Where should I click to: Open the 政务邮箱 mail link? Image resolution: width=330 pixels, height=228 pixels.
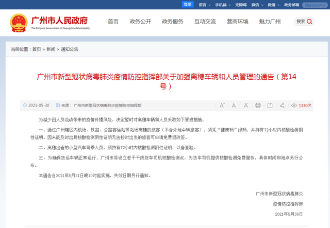(292, 5)
